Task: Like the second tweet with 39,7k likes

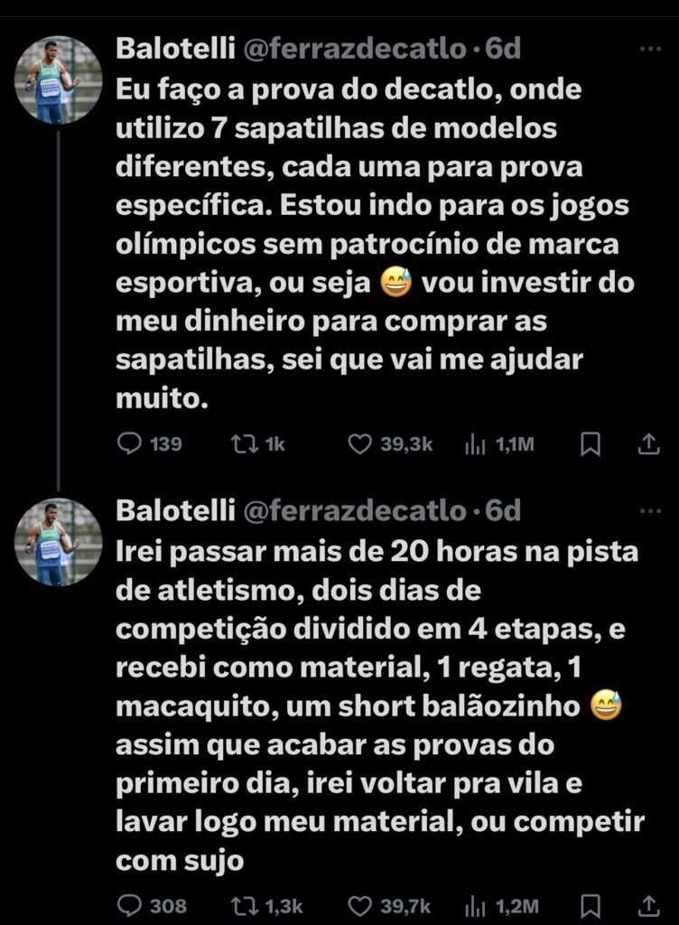Action: pyautogui.click(x=360, y=905)
